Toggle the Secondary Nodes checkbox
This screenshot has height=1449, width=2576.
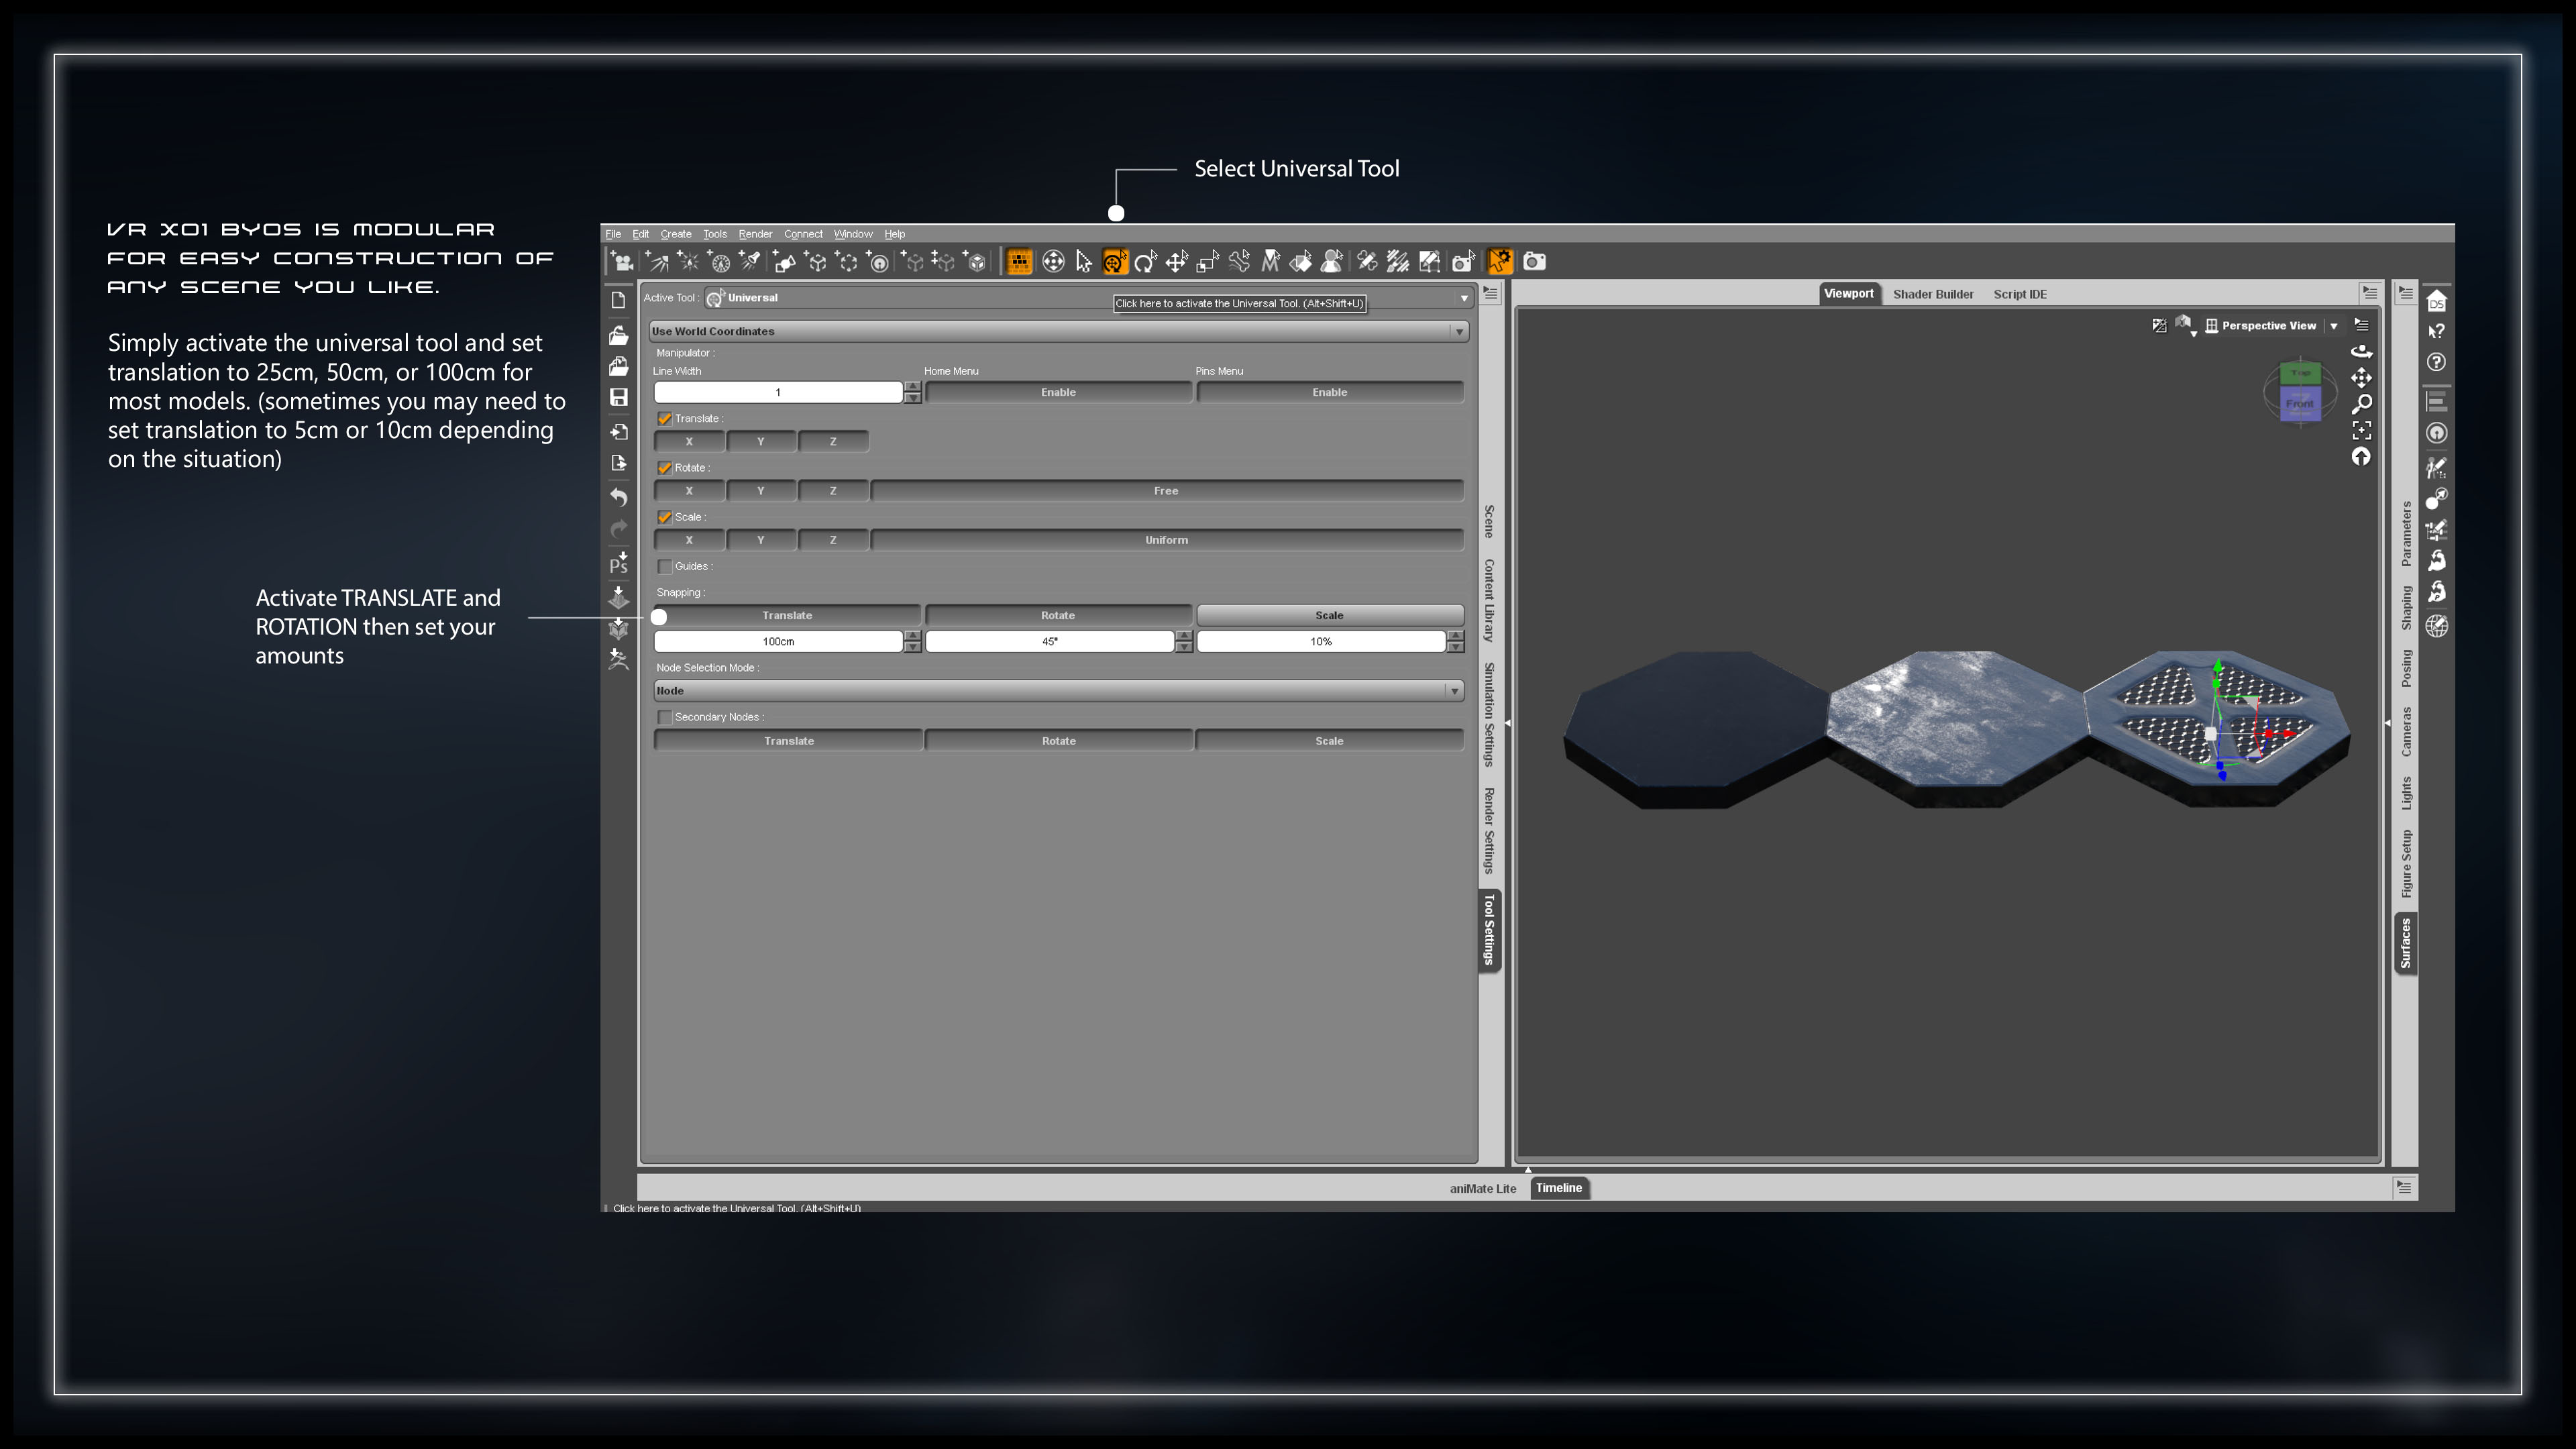pyautogui.click(x=666, y=717)
